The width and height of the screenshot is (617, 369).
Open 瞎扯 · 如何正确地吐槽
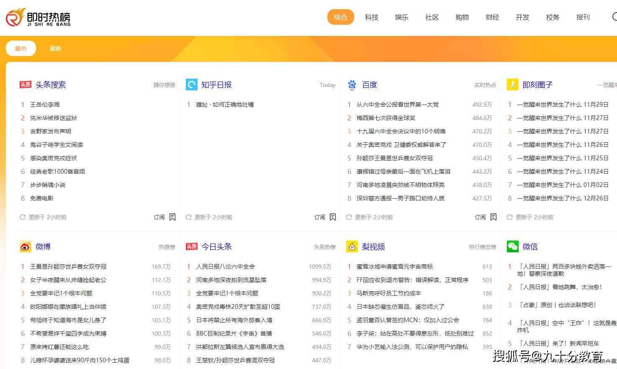[225, 105]
